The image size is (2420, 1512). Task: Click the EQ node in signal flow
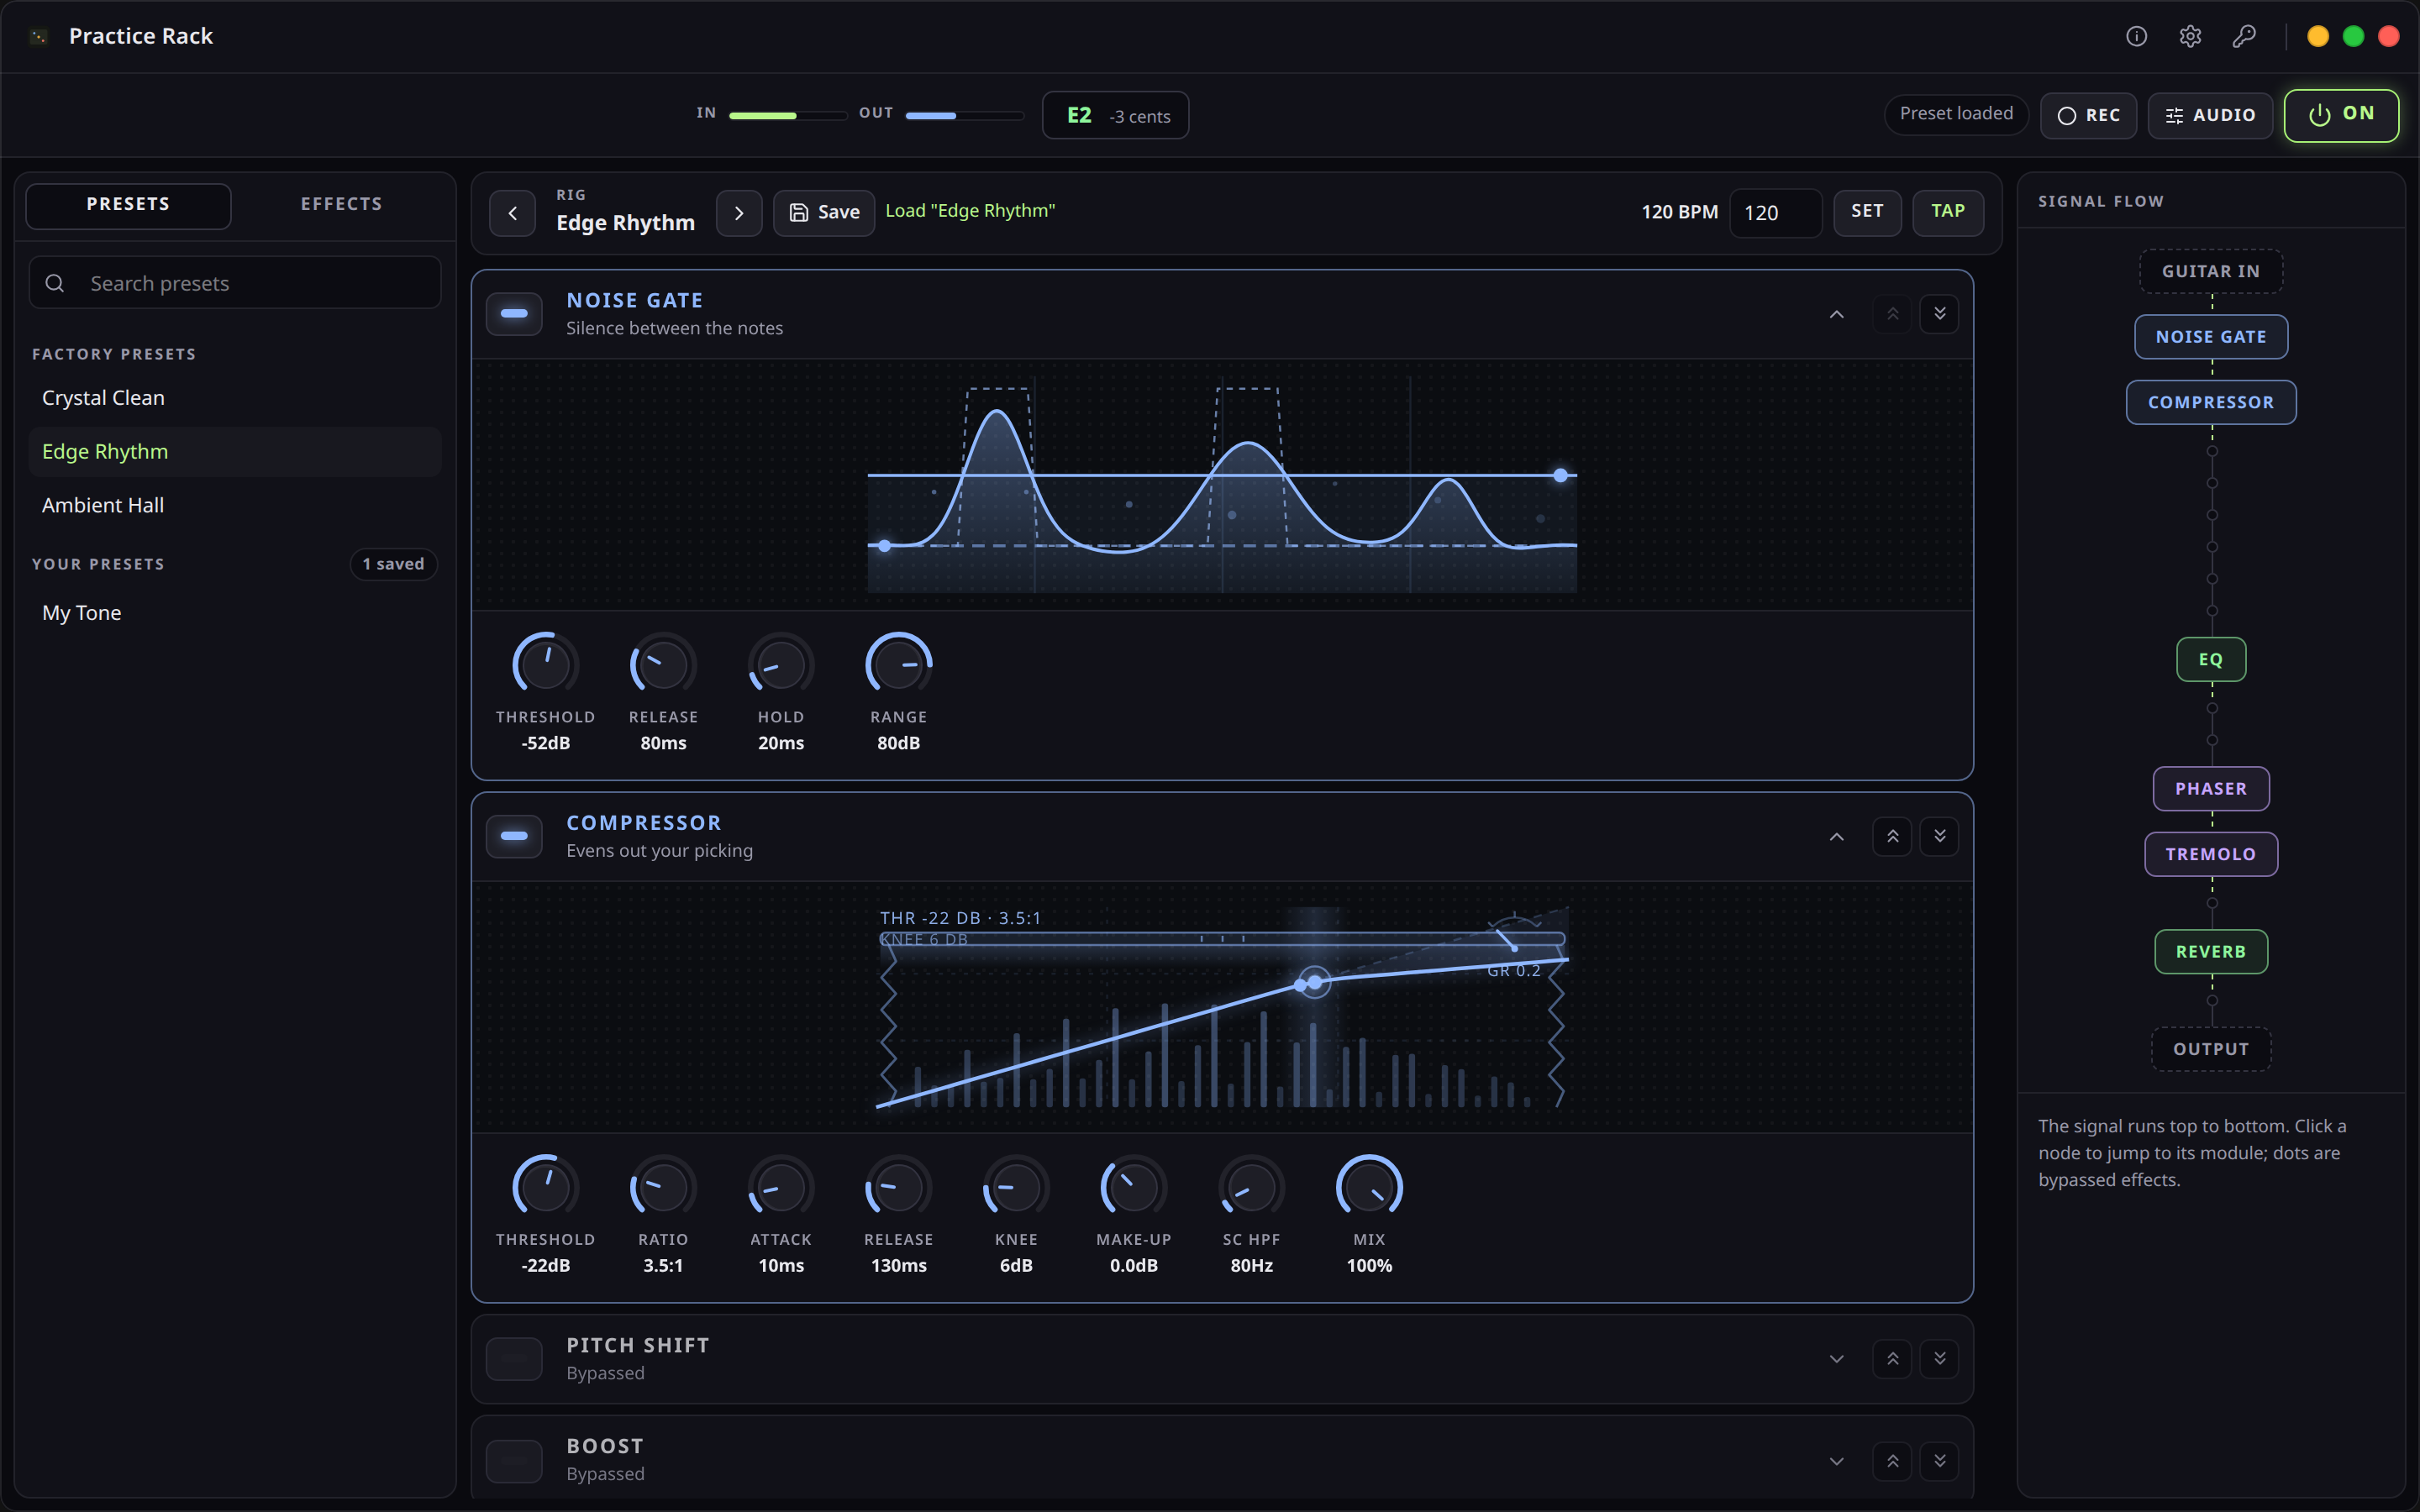[2210, 659]
